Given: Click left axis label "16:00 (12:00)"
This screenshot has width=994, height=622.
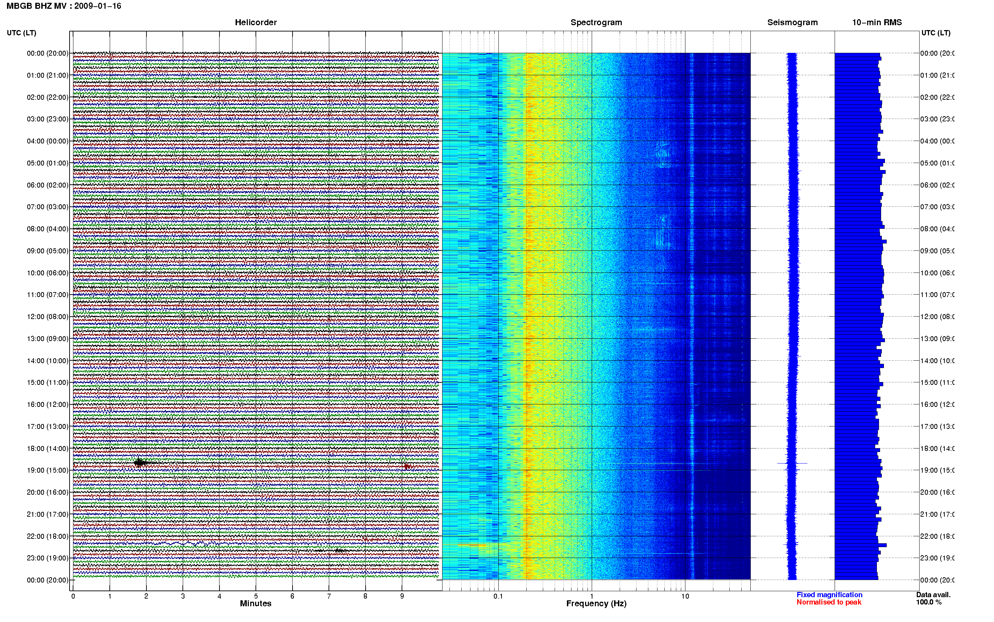Looking at the screenshot, I should pos(48,405).
